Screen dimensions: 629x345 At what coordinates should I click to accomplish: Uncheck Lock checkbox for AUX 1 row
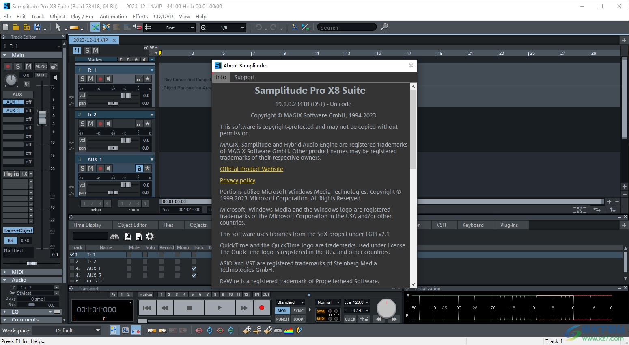click(194, 269)
